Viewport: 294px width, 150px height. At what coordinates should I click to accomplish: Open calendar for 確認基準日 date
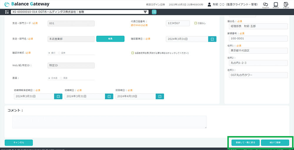point(212,39)
